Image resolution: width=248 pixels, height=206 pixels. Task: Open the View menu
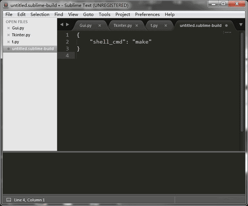(x=73, y=15)
